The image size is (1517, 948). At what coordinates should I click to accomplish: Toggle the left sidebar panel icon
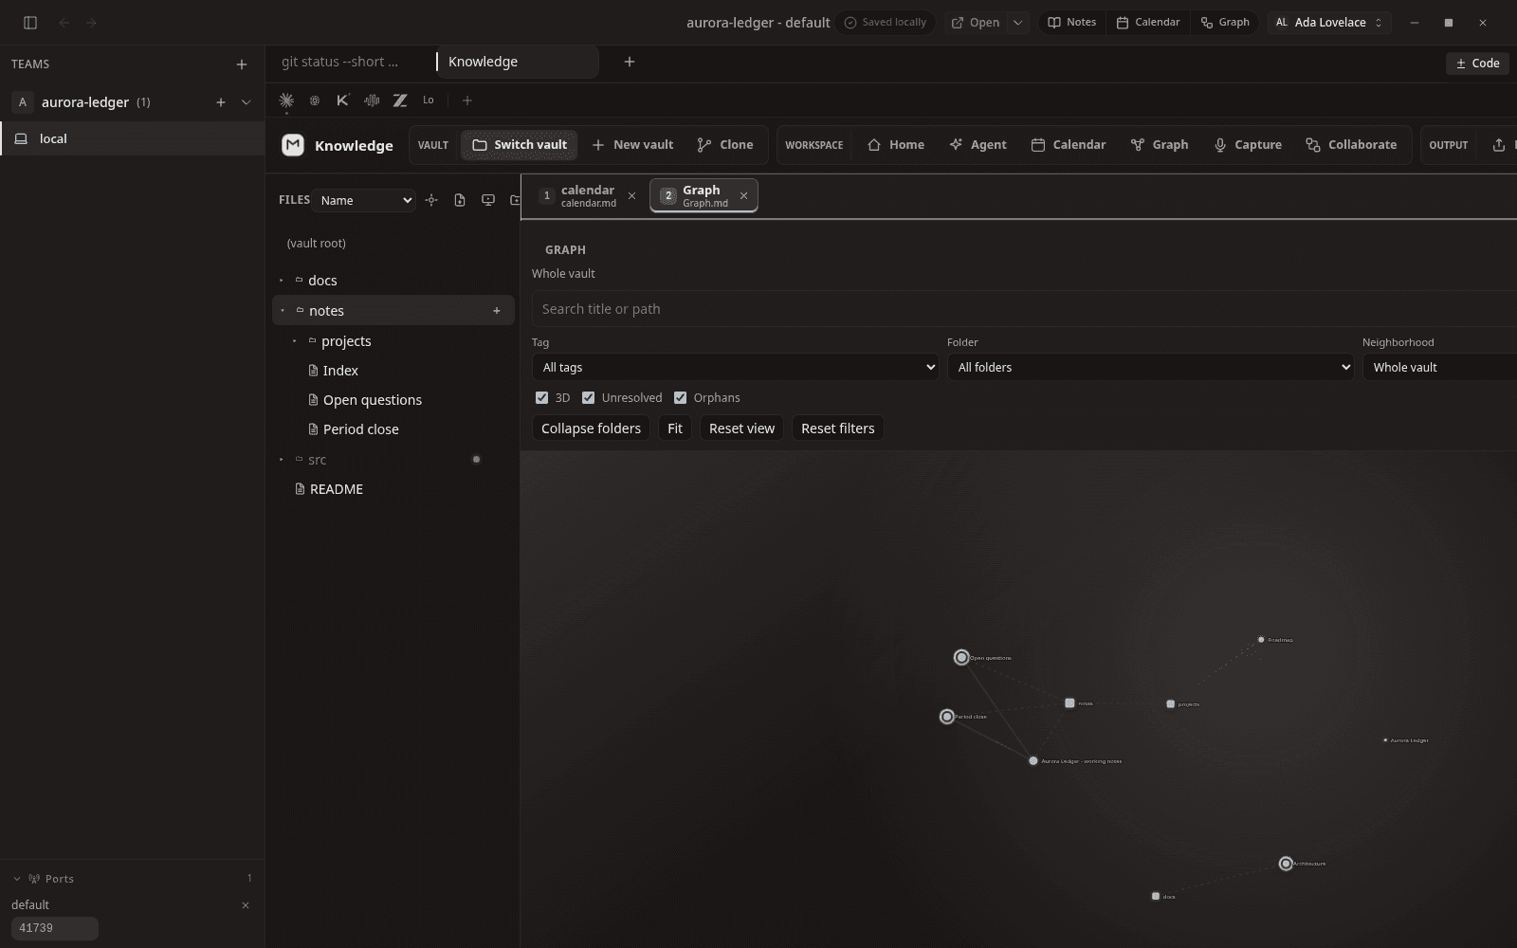point(30,23)
